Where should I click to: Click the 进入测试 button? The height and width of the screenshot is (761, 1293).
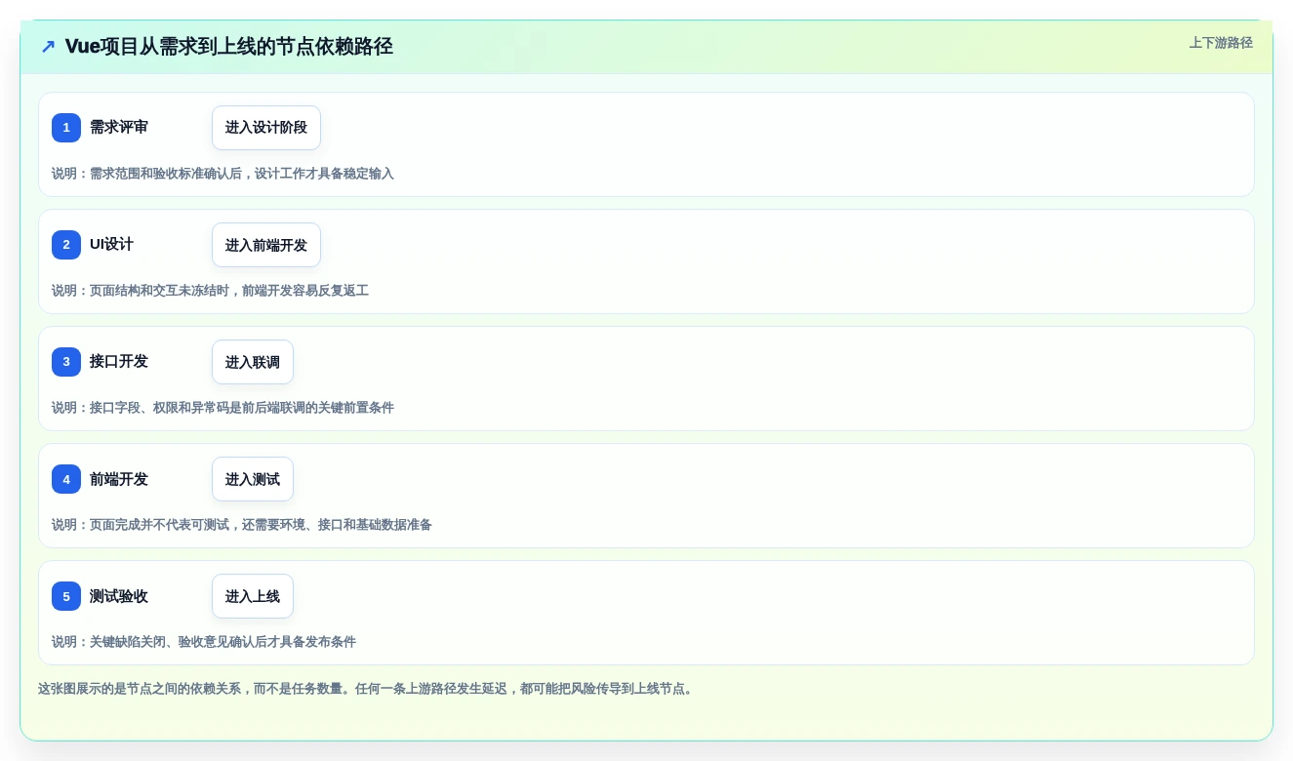(253, 479)
